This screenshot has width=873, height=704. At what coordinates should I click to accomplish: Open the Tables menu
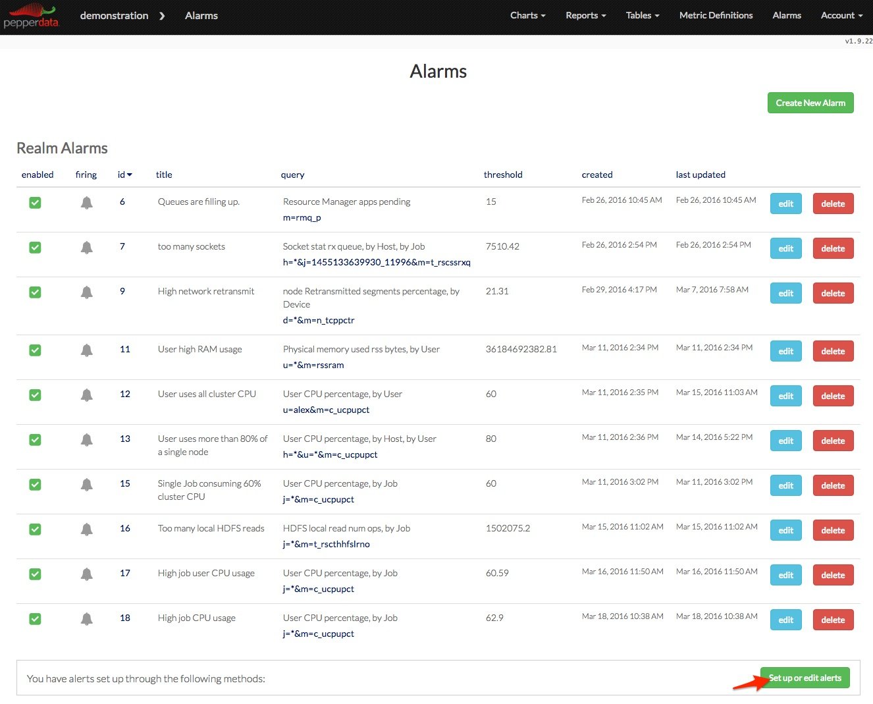pyautogui.click(x=642, y=15)
